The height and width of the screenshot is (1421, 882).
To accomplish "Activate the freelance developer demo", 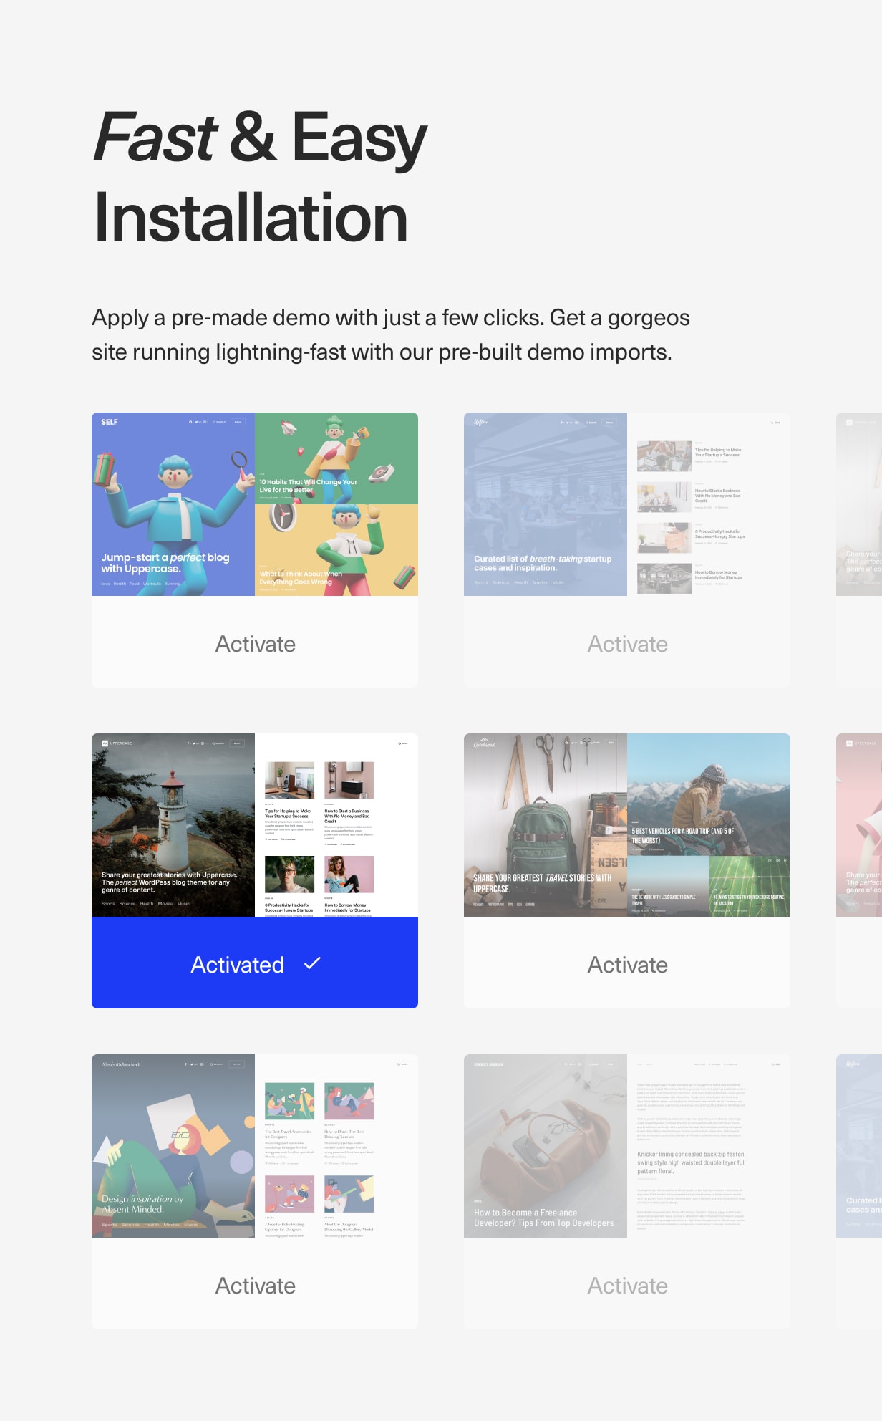I will coord(627,1286).
